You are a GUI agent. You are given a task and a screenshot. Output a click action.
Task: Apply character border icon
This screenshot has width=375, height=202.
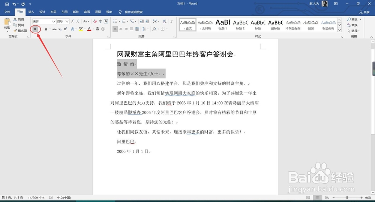click(106, 21)
